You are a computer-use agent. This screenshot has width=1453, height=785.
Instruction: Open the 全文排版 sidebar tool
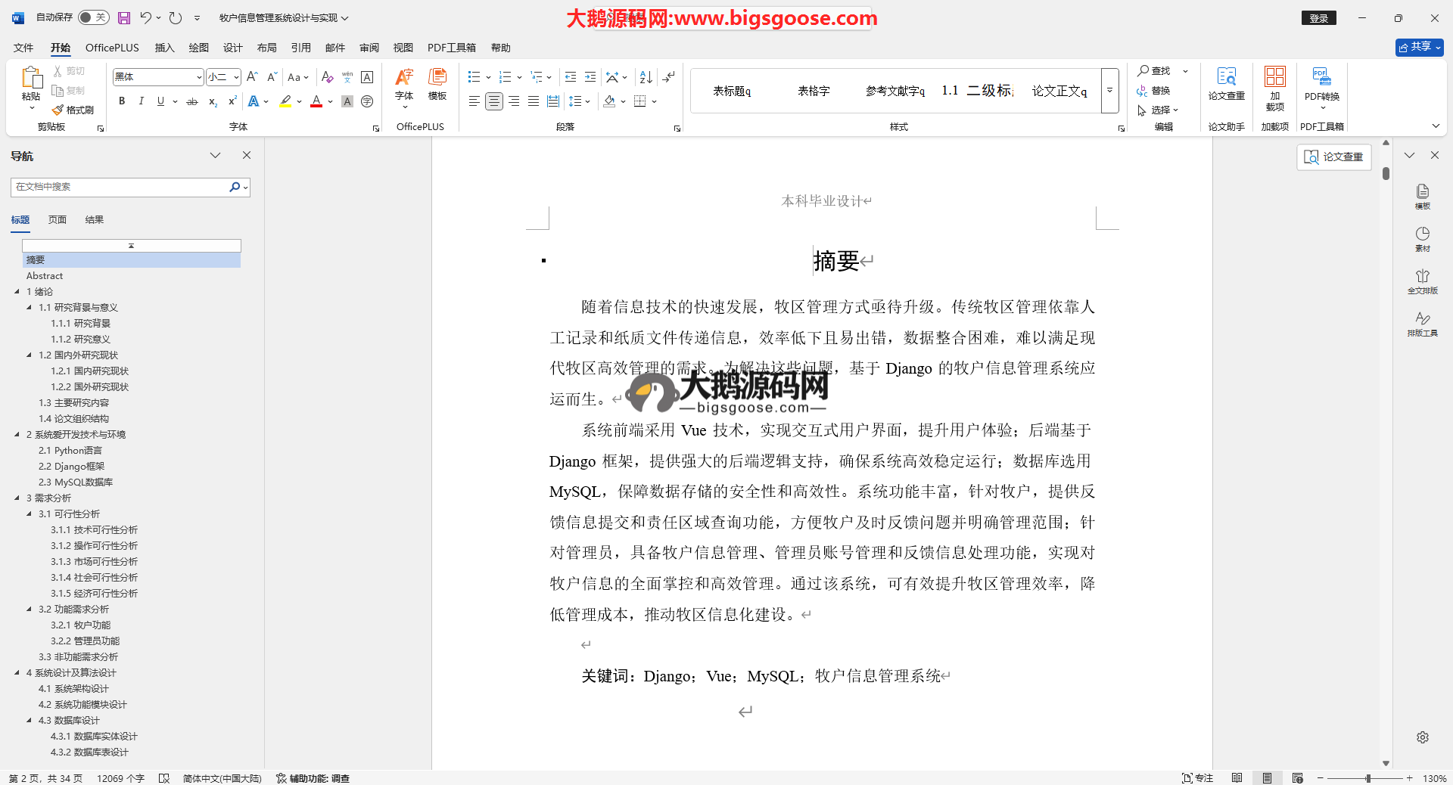coord(1422,281)
